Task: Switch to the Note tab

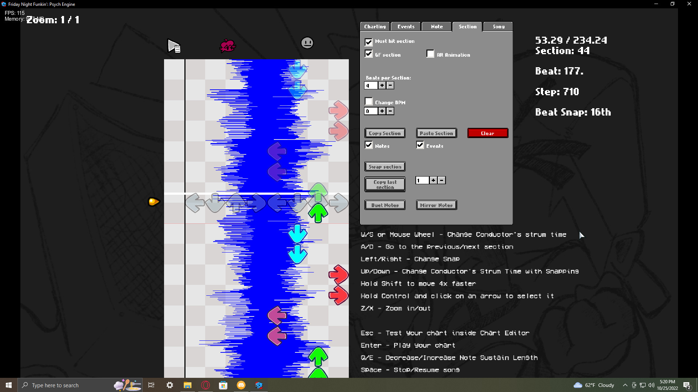Action: (x=436, y=27)
